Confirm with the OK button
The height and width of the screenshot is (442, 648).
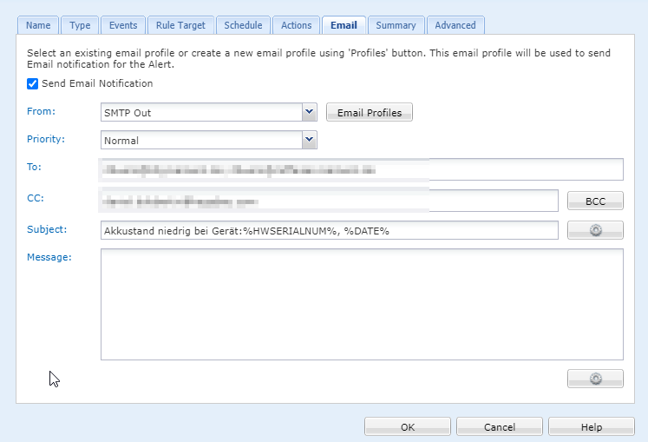pos(408,427)
